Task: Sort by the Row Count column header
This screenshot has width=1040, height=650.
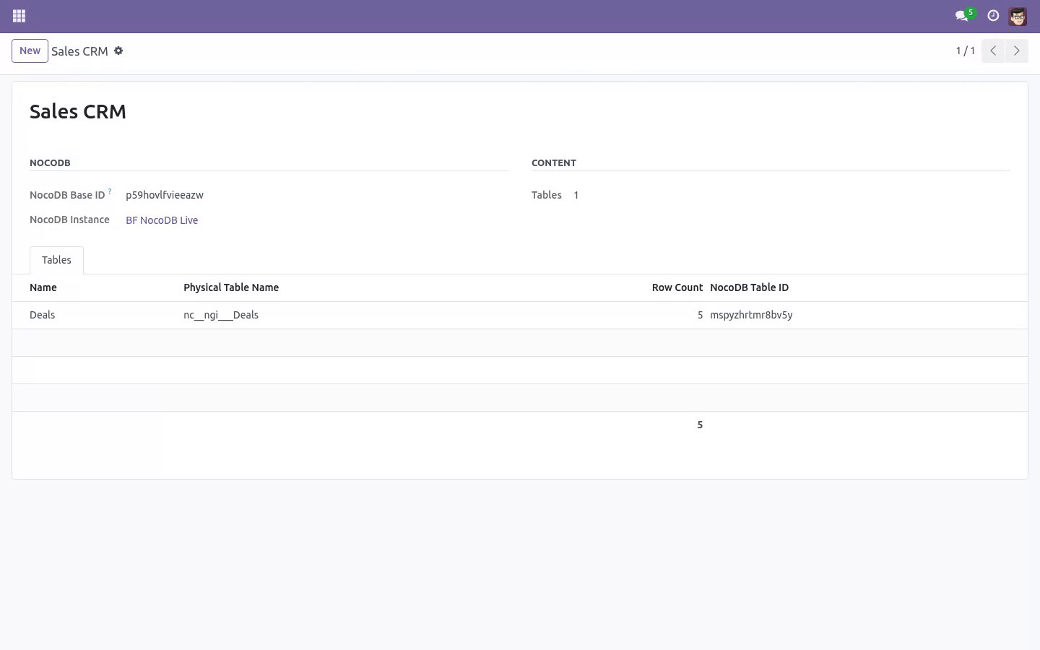Action: [677, 287]
